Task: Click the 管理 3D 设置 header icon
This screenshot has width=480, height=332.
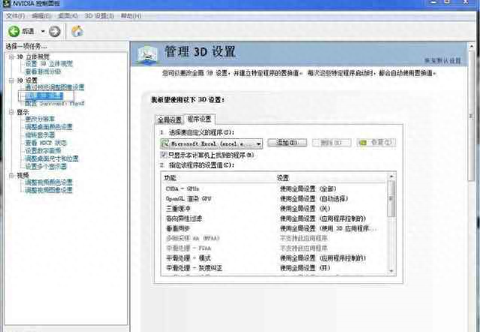Action: [149, 54]
